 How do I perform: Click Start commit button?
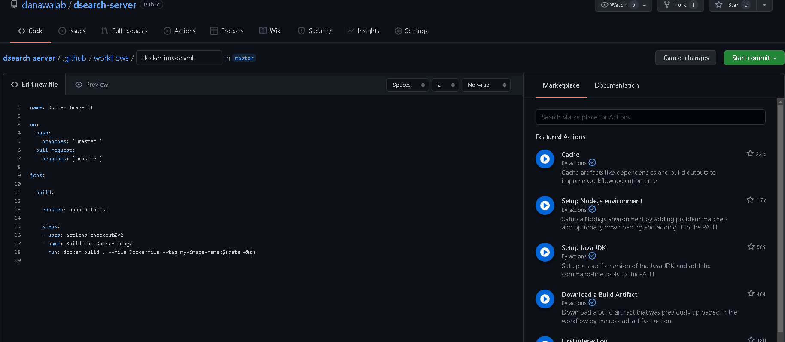tap(754, 58)
